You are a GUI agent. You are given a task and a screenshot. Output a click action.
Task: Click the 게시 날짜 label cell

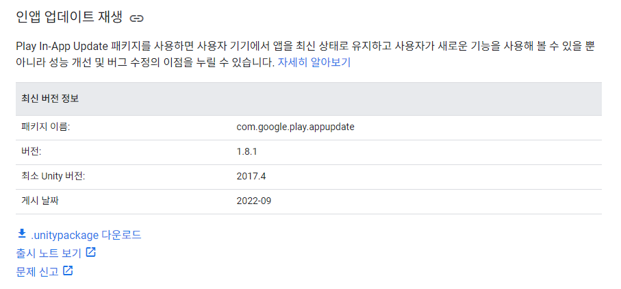tap(123, 201)
